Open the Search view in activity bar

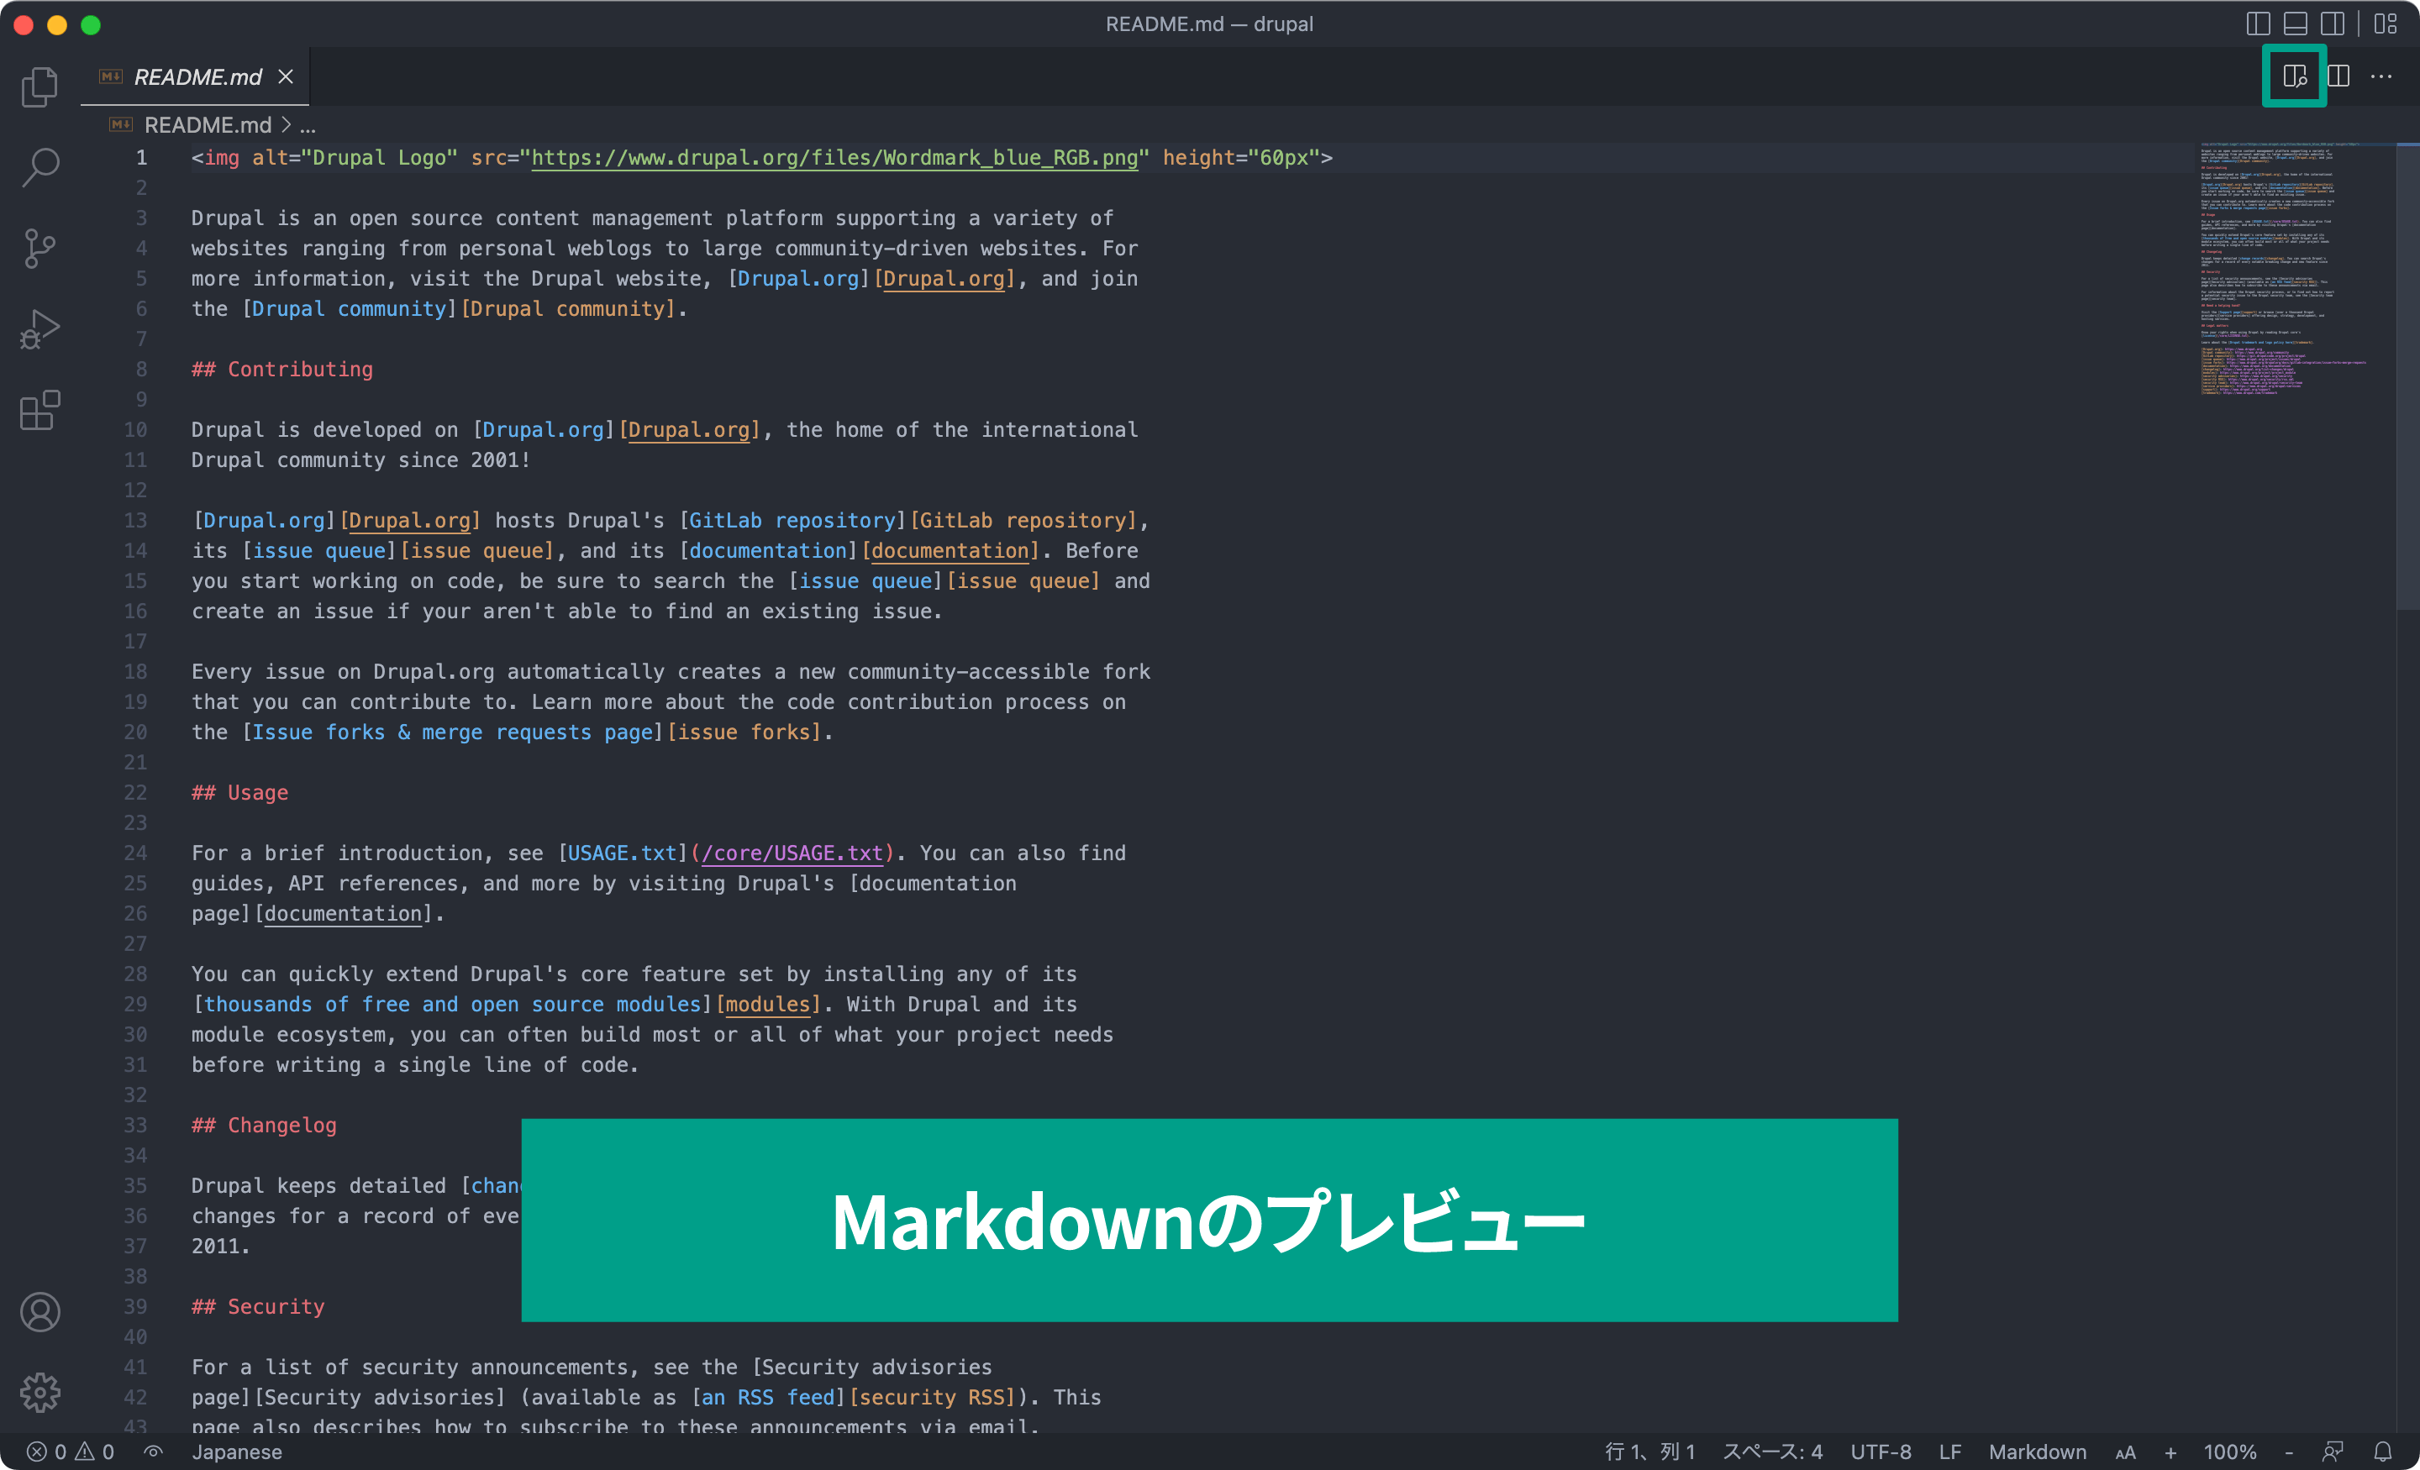coord(39,167)
